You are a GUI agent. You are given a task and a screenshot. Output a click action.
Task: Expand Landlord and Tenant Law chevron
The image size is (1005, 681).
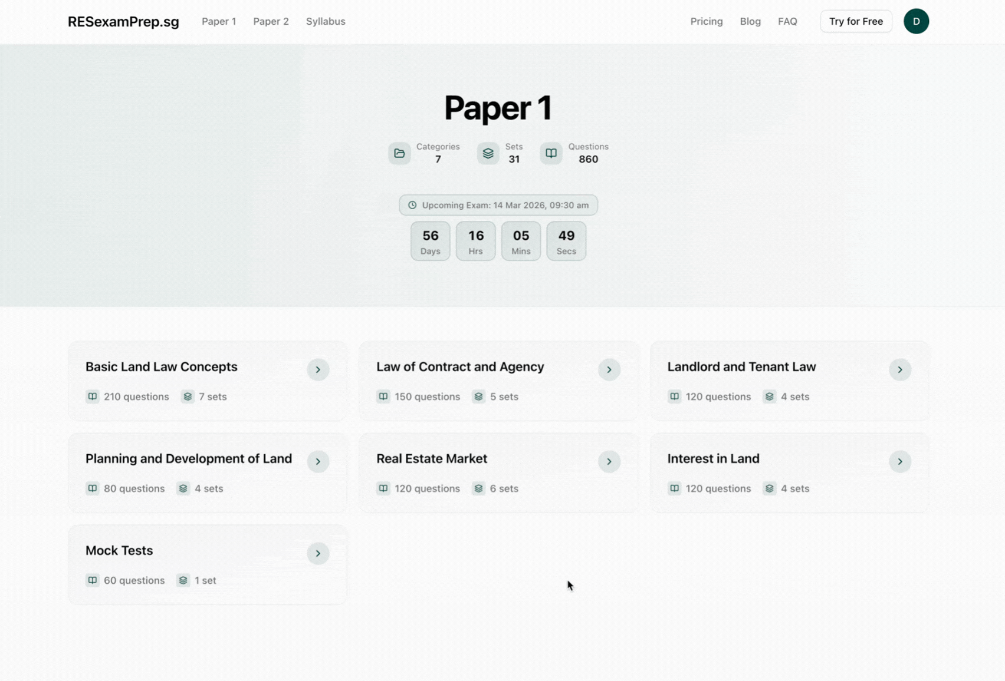point(899,369)
